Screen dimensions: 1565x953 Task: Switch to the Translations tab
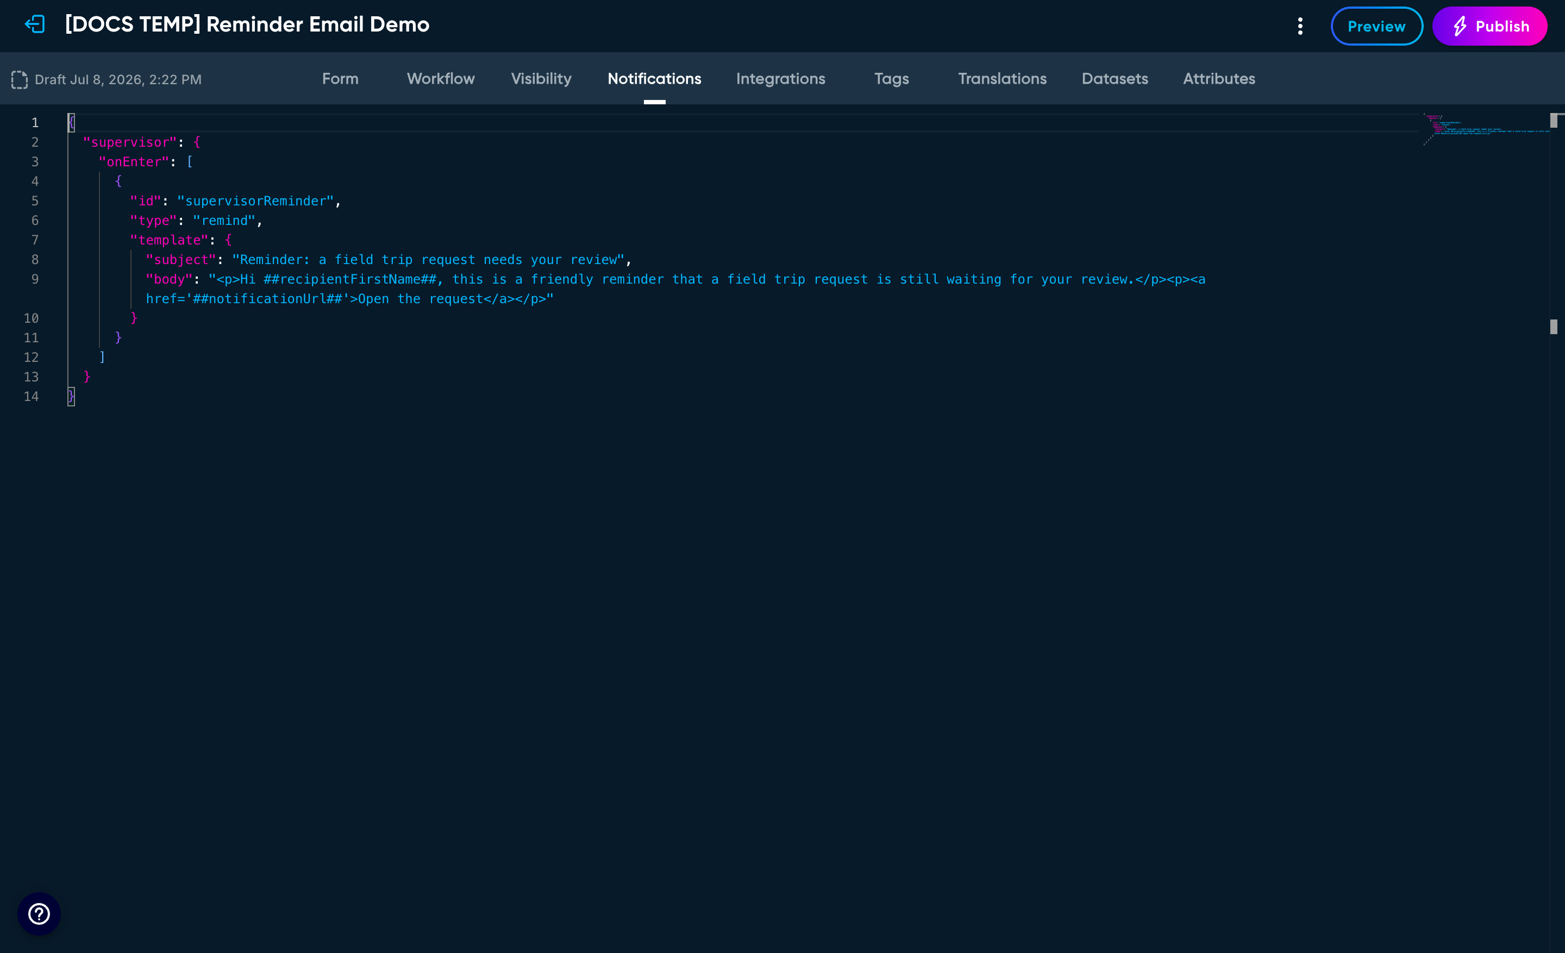tap(1002, 79)
